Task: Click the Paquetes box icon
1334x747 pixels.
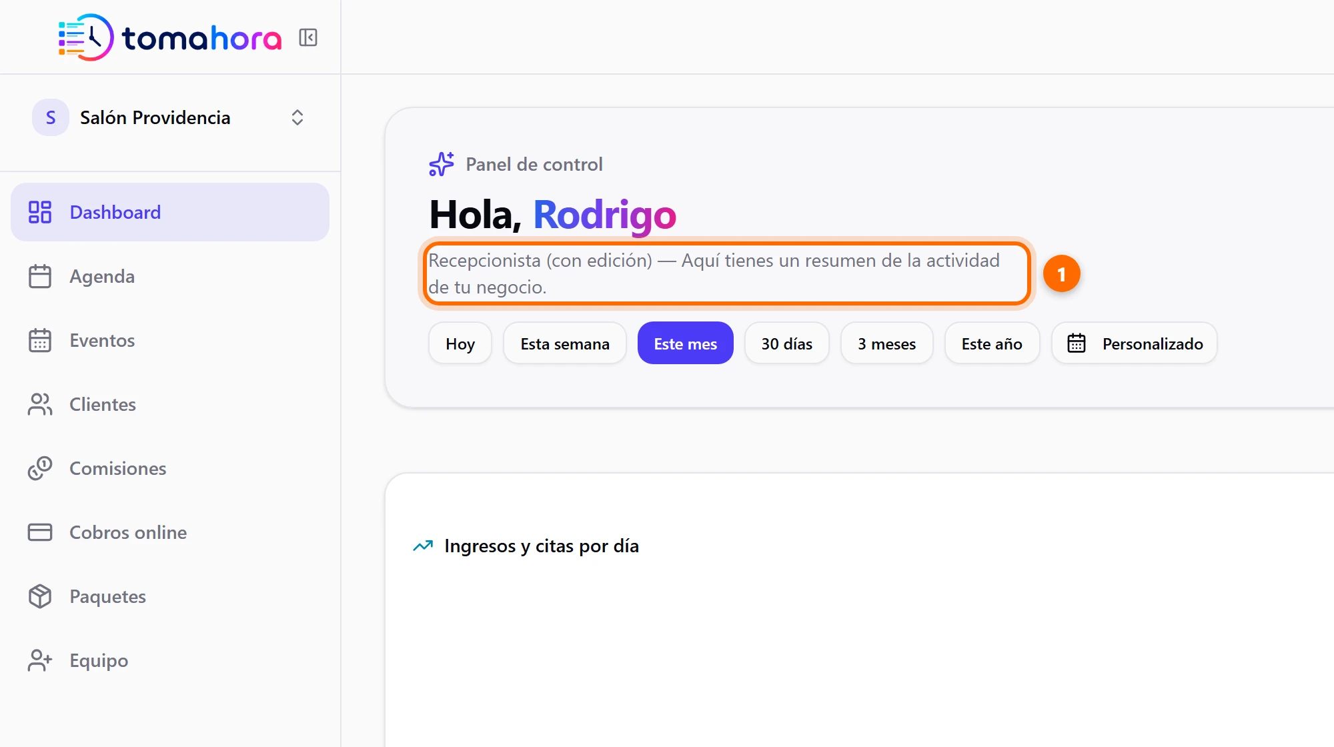Action: click(40, 596)
